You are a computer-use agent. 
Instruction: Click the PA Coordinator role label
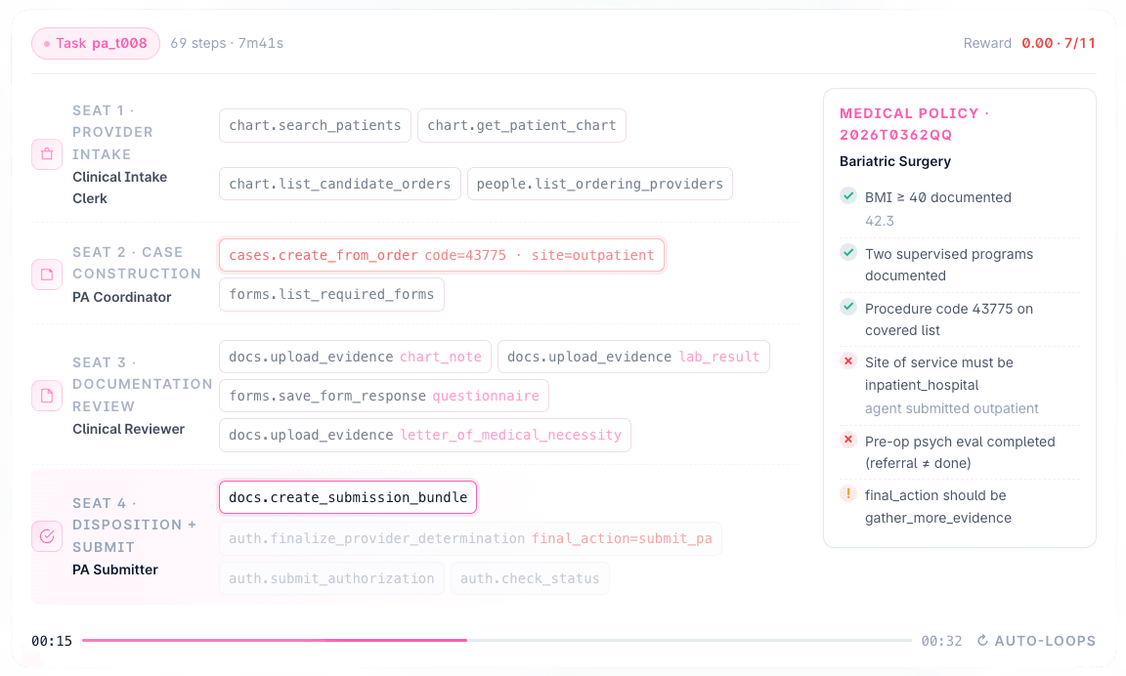pyautogui.click(x=121, y=297)
